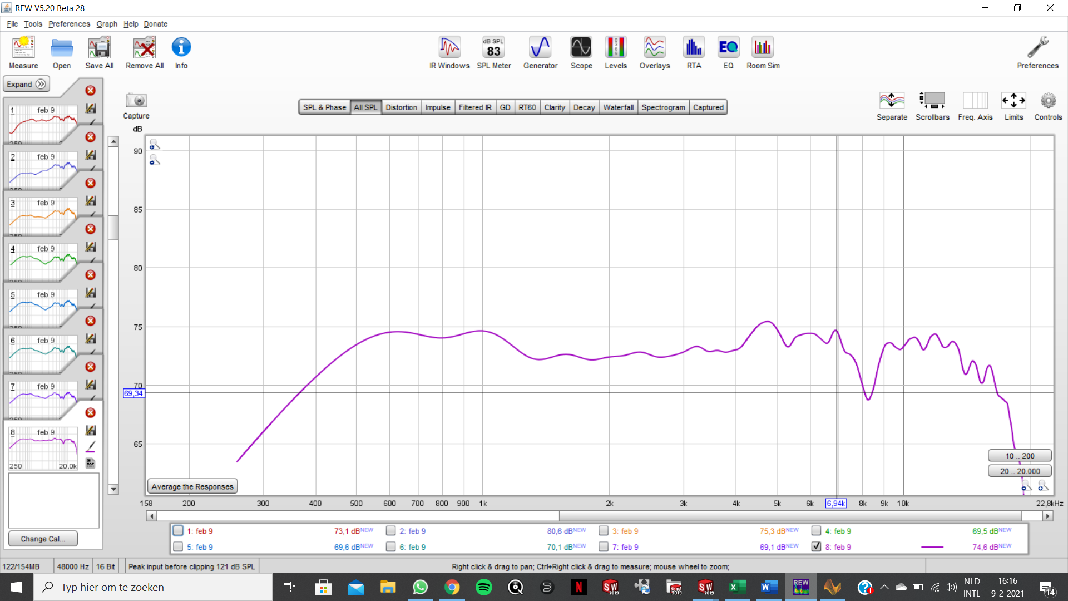
Task: Delete measurement 4 with red X
Action: 90,229
